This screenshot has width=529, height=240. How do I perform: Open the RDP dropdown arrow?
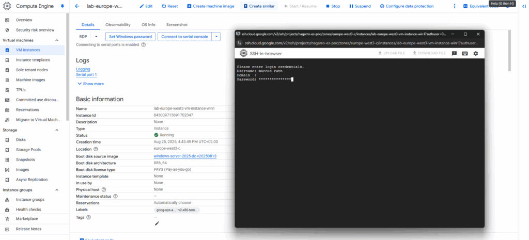tap(96, 37)
